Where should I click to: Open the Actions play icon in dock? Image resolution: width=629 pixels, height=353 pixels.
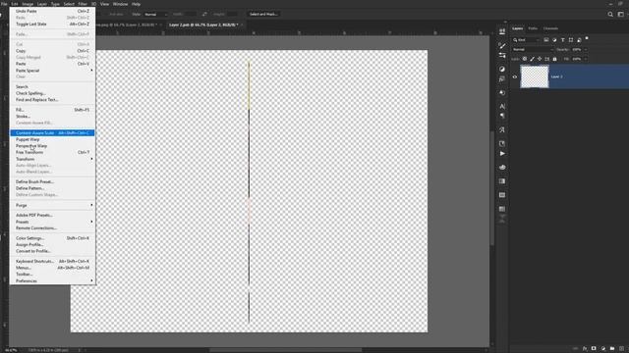[x=502, y=154]
